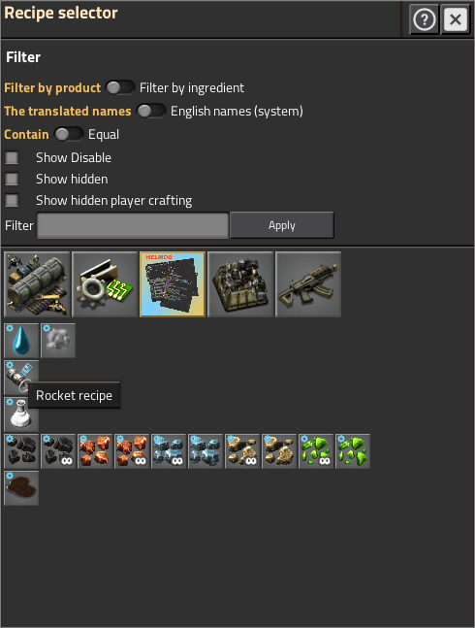Viewport: 475px width, 628px height.
Task: Open the Combat group with gun icon
Action: [308, 284]
